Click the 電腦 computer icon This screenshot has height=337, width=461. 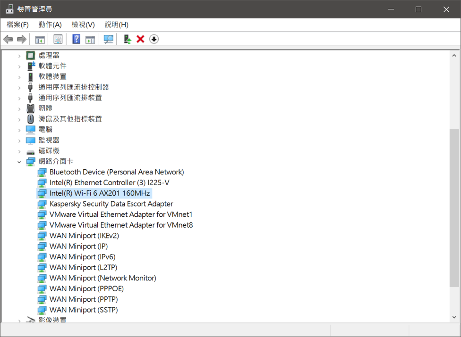31,130
